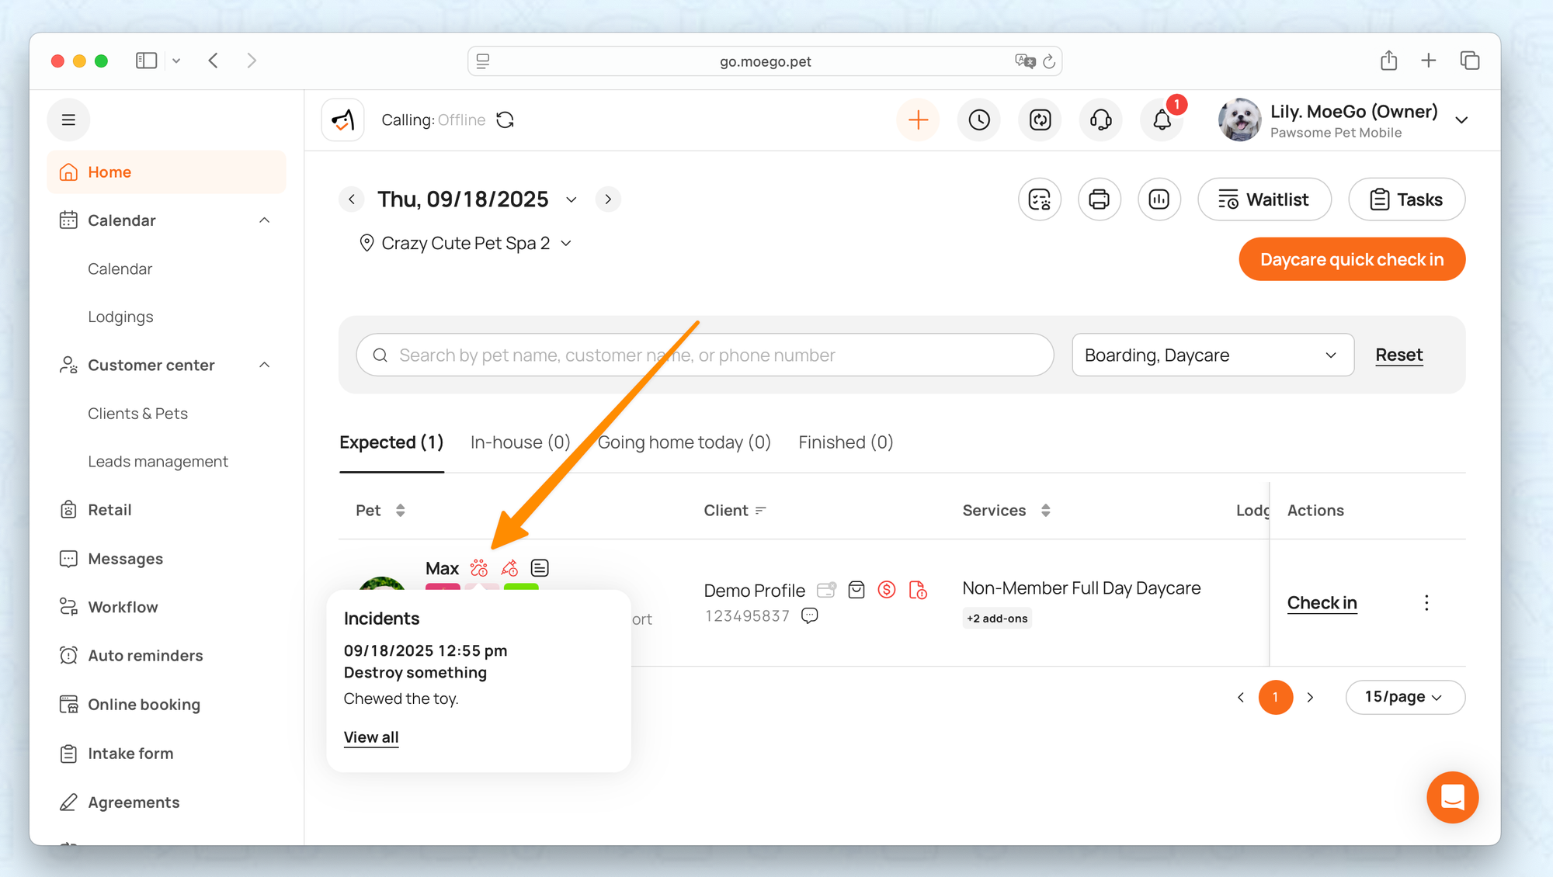
Task: Open the headset support icon
Action: 1100,120
